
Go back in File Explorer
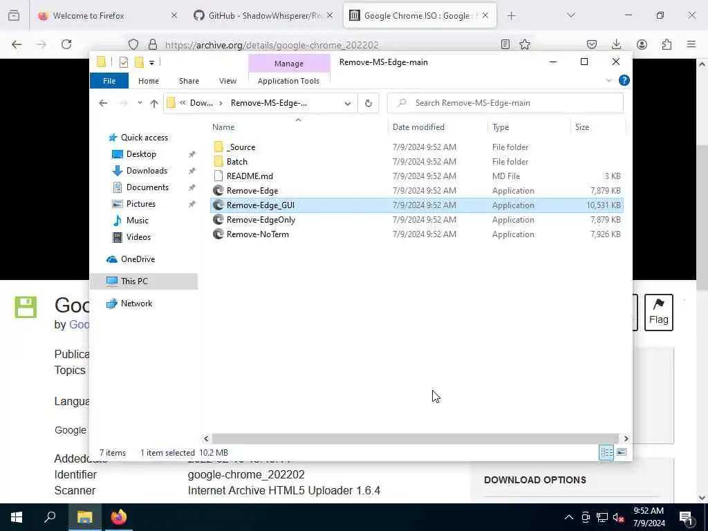[104, 104]
